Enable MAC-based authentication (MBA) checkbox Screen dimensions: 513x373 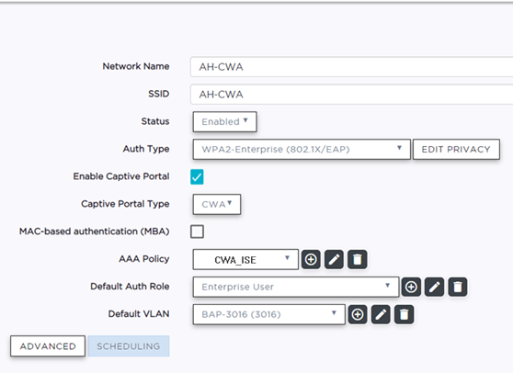tap(197, 232)
